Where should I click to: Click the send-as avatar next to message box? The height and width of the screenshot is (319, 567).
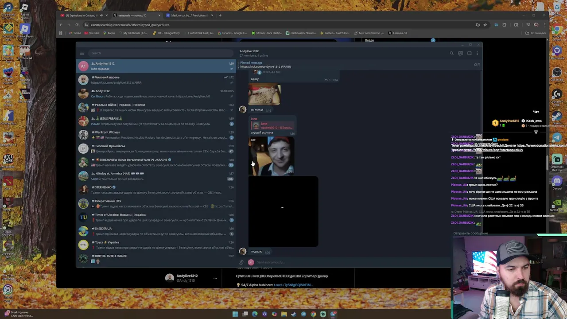click(x=251, y=262)
